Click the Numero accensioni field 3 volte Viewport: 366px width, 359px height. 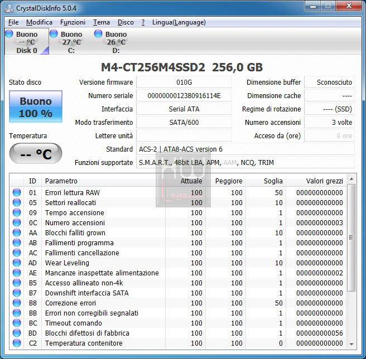coord(329,122)
